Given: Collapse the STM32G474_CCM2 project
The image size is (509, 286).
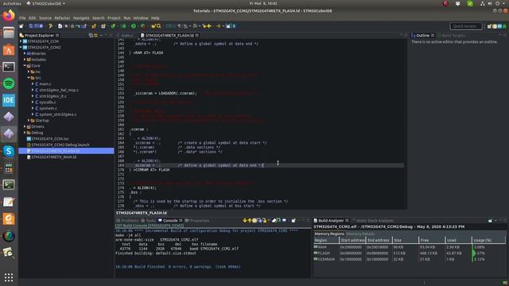Looking at the screenshot, I should tap(21, 48).
